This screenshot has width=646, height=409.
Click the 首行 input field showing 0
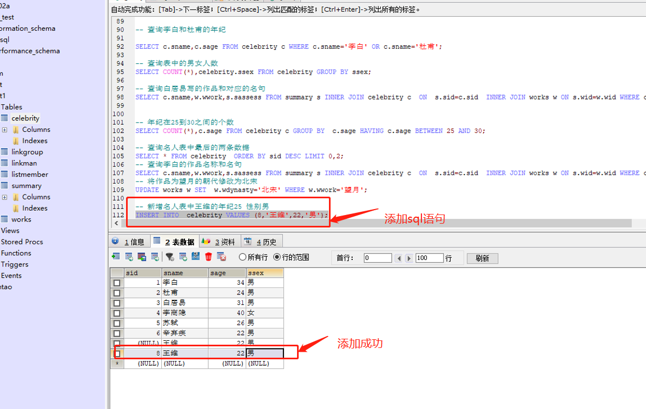pyautogui.click(x=378, y=258)
